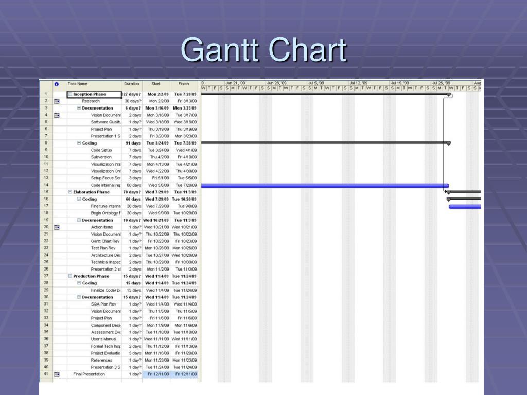
Task: Select the Research task name cell
Action: pos(94,101)
